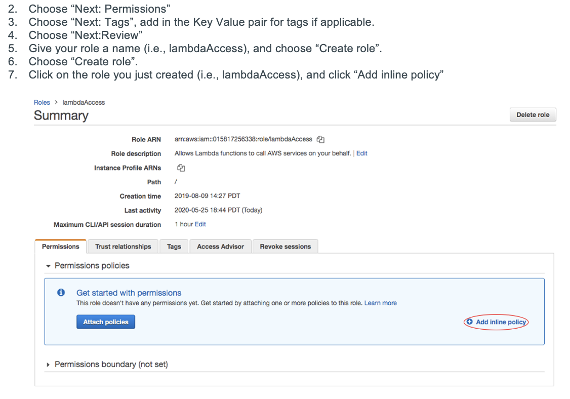Click the lambdaAccess breadcrumb text
The image size is (570, 399).
click(x=84, y=102)
